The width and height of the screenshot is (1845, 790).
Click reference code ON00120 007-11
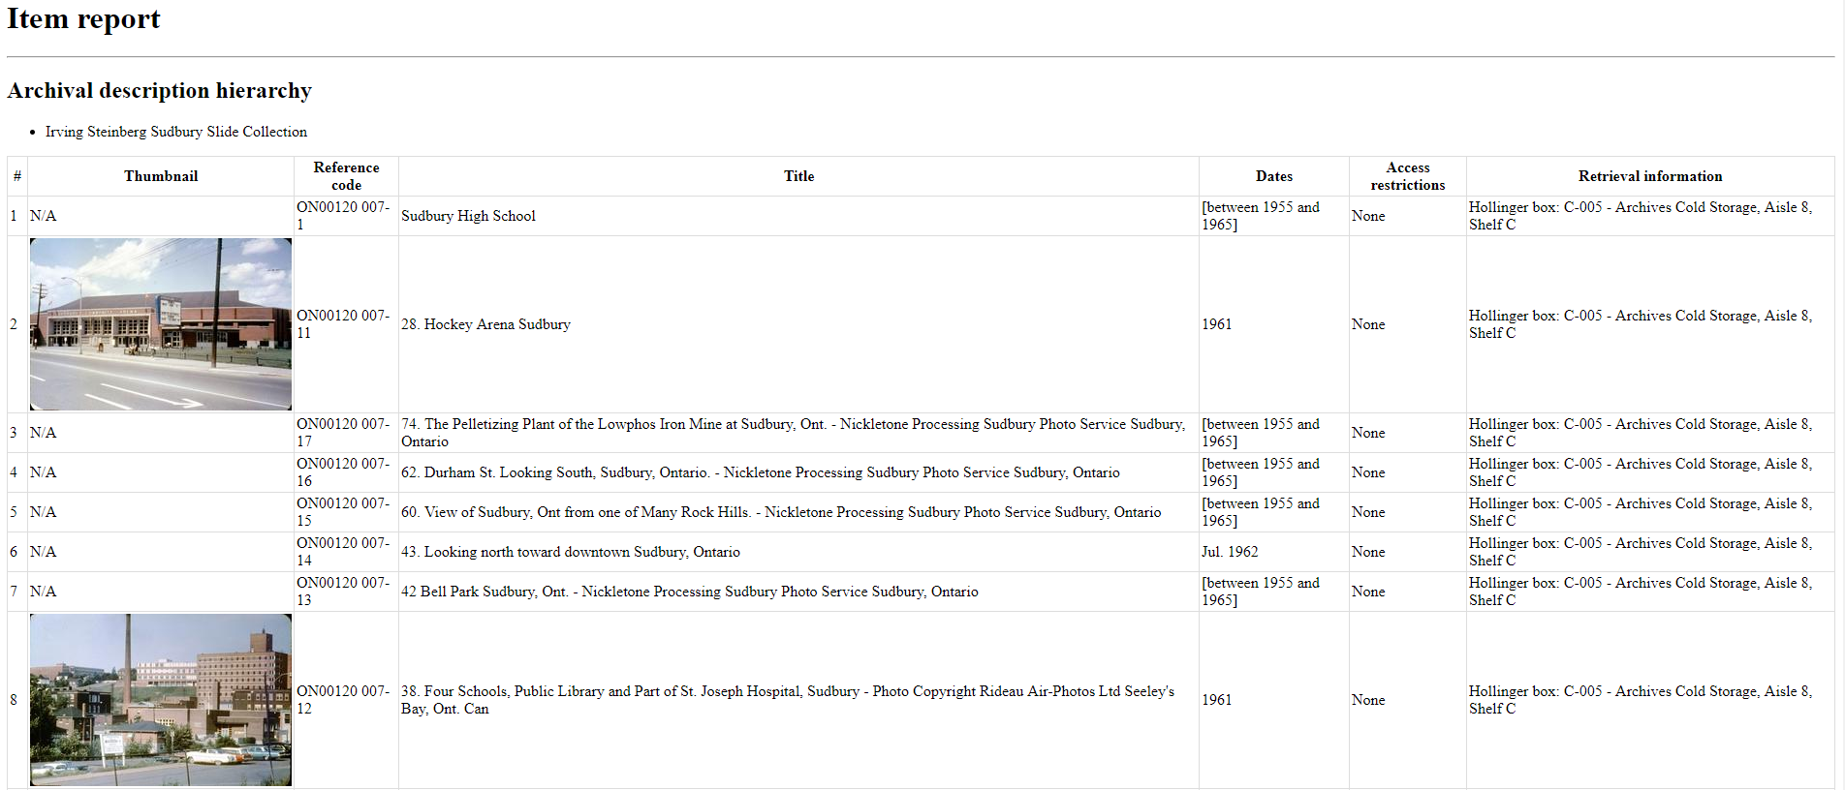(x=343, y=324)
